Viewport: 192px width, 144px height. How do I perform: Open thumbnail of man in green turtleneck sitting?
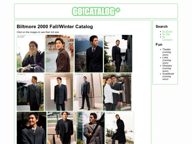click(x=31, y=54)
